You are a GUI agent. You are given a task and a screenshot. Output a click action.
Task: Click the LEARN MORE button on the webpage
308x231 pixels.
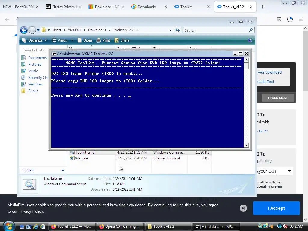278,98
